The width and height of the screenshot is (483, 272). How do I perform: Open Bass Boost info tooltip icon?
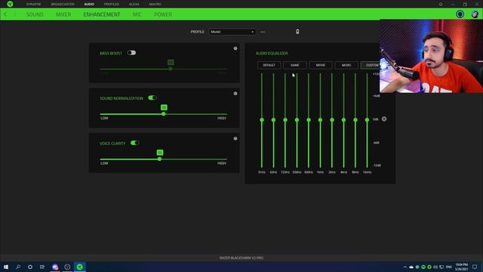point(235,48)
